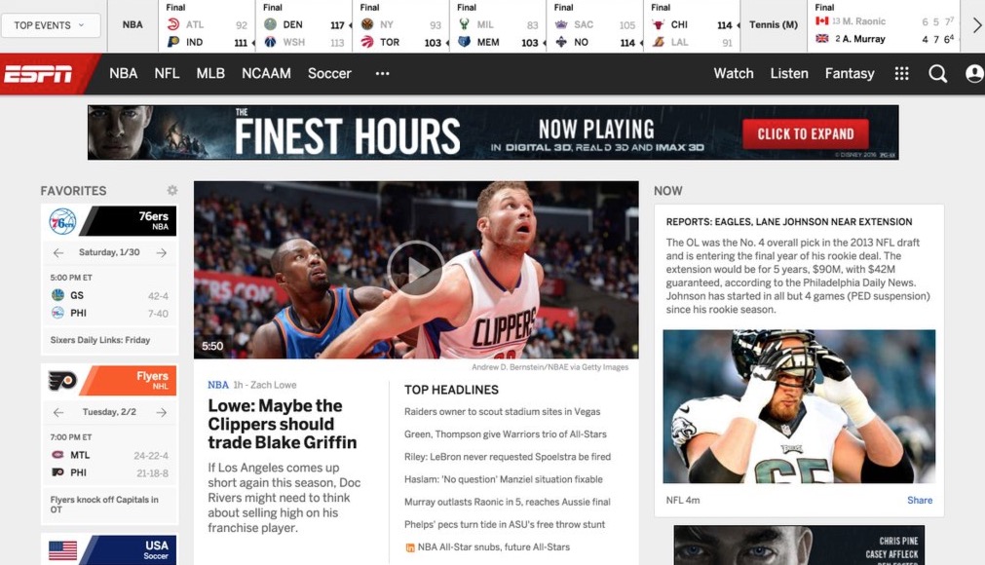Image resolution: width=985 pixels, height=565 pixels.
Task: Open NBA All-Star snubs headline
Action: (x=493, y=547)
